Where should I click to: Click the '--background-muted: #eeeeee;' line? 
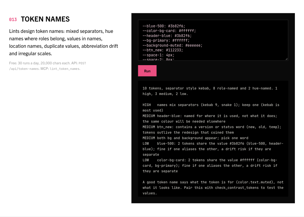tap(172, 45)
